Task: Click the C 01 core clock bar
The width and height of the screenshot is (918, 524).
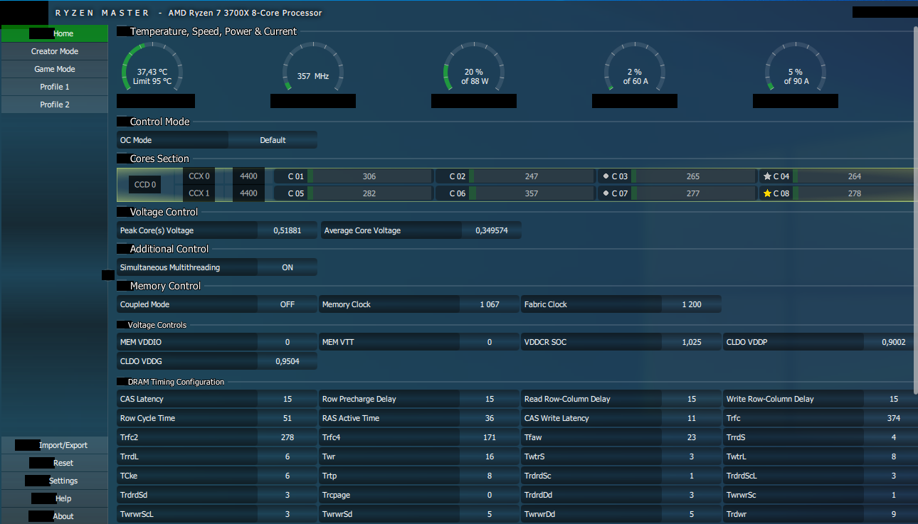Action: coord(369,176)
